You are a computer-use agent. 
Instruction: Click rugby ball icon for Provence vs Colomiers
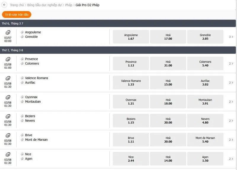[8, 59]
